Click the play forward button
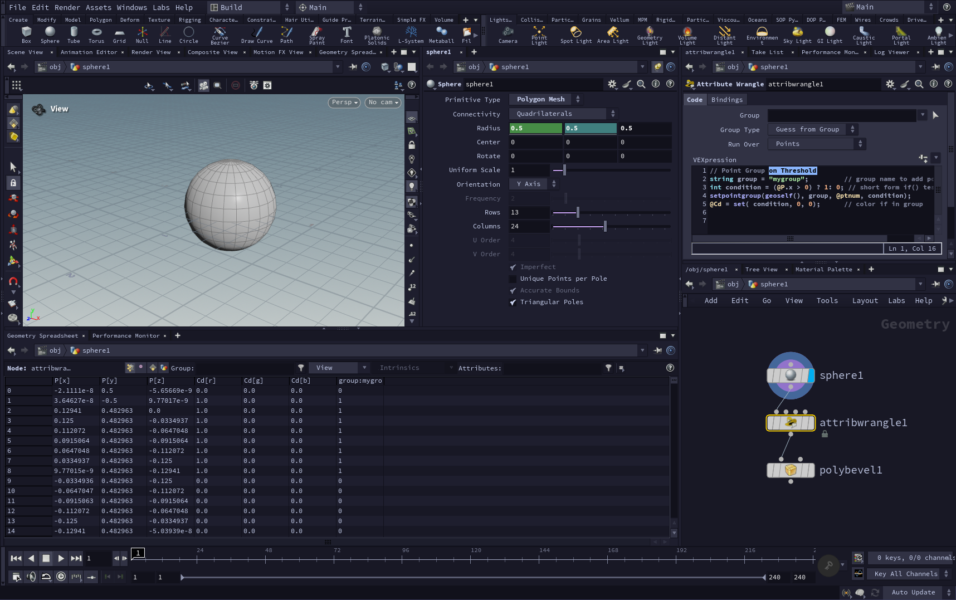956x600 pixels. 61,558
